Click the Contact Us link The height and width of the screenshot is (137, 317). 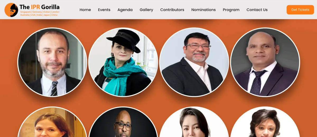click(257, 10)
